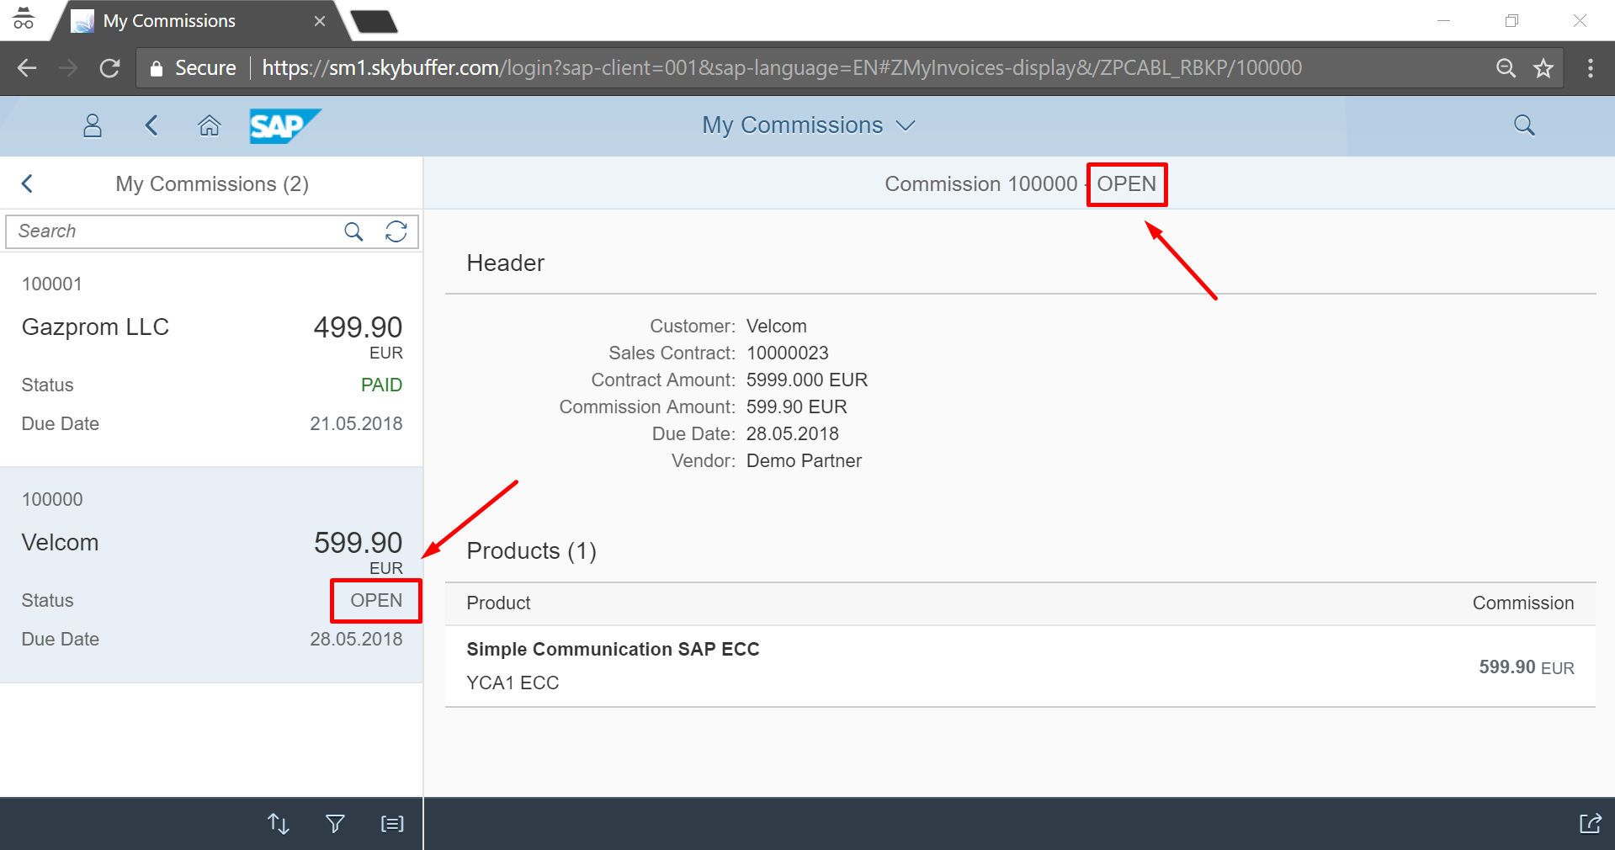The height and width of the screenshot is (850, 1615).
Task: Open the group list icon
Action: [x=392, y=824]
